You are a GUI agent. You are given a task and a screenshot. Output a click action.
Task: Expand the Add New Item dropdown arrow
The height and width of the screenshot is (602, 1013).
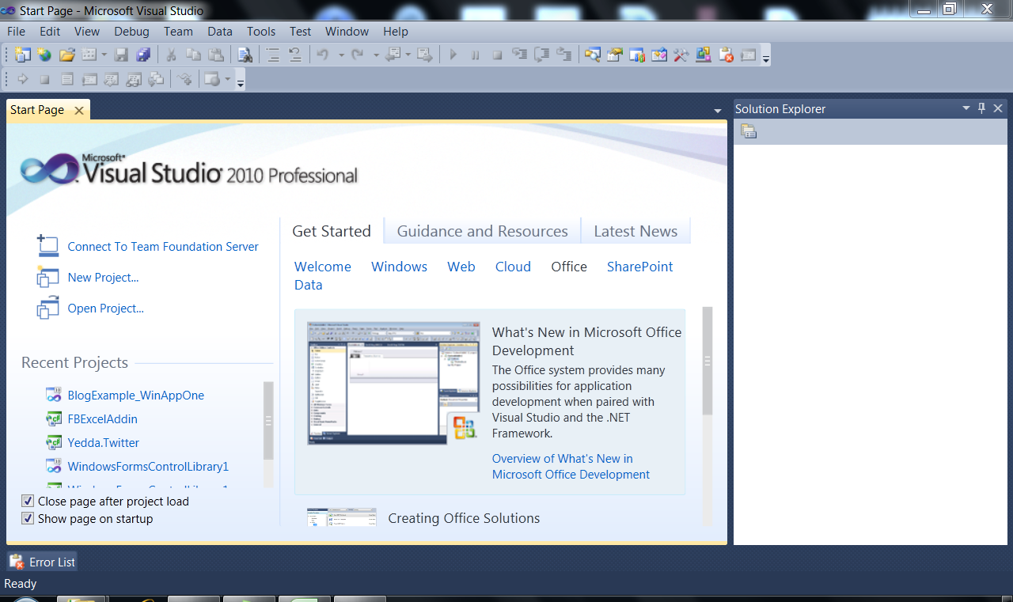coord(104,55)
